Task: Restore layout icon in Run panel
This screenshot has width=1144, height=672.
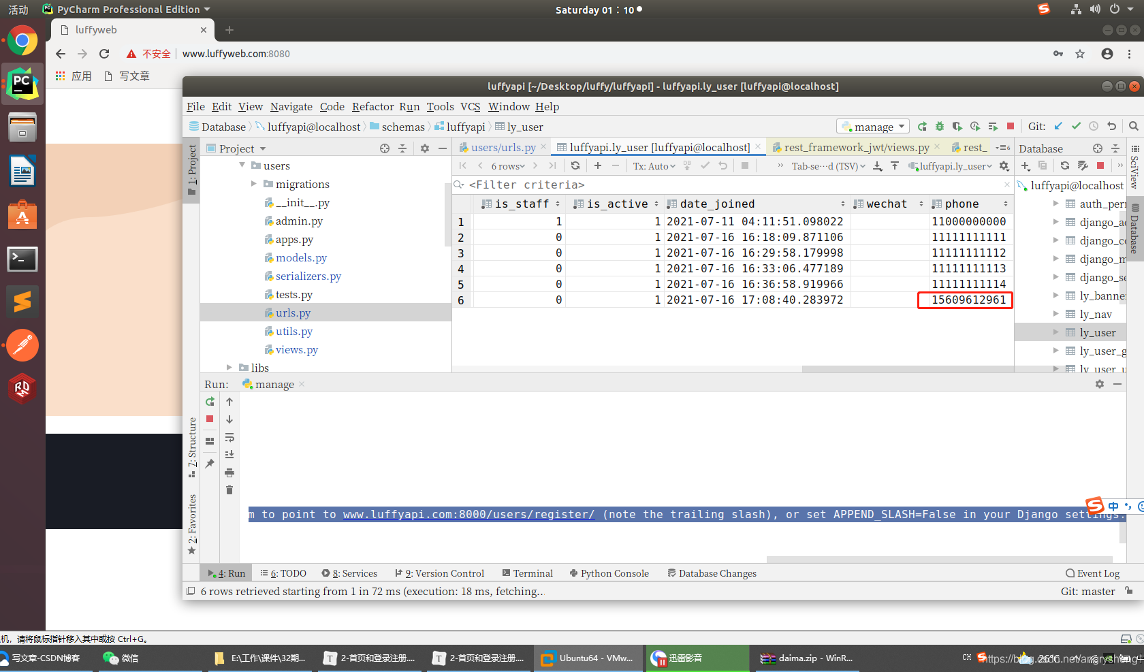Action: [210, 441]
